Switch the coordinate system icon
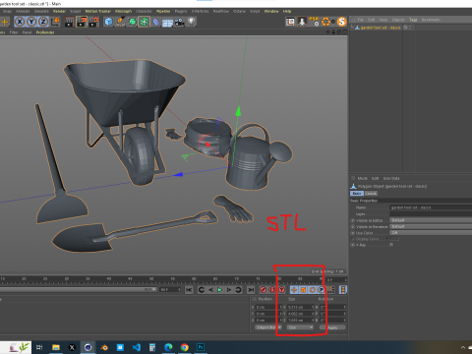The width and height of the screenshot is (472, 354). click(55, 22)
